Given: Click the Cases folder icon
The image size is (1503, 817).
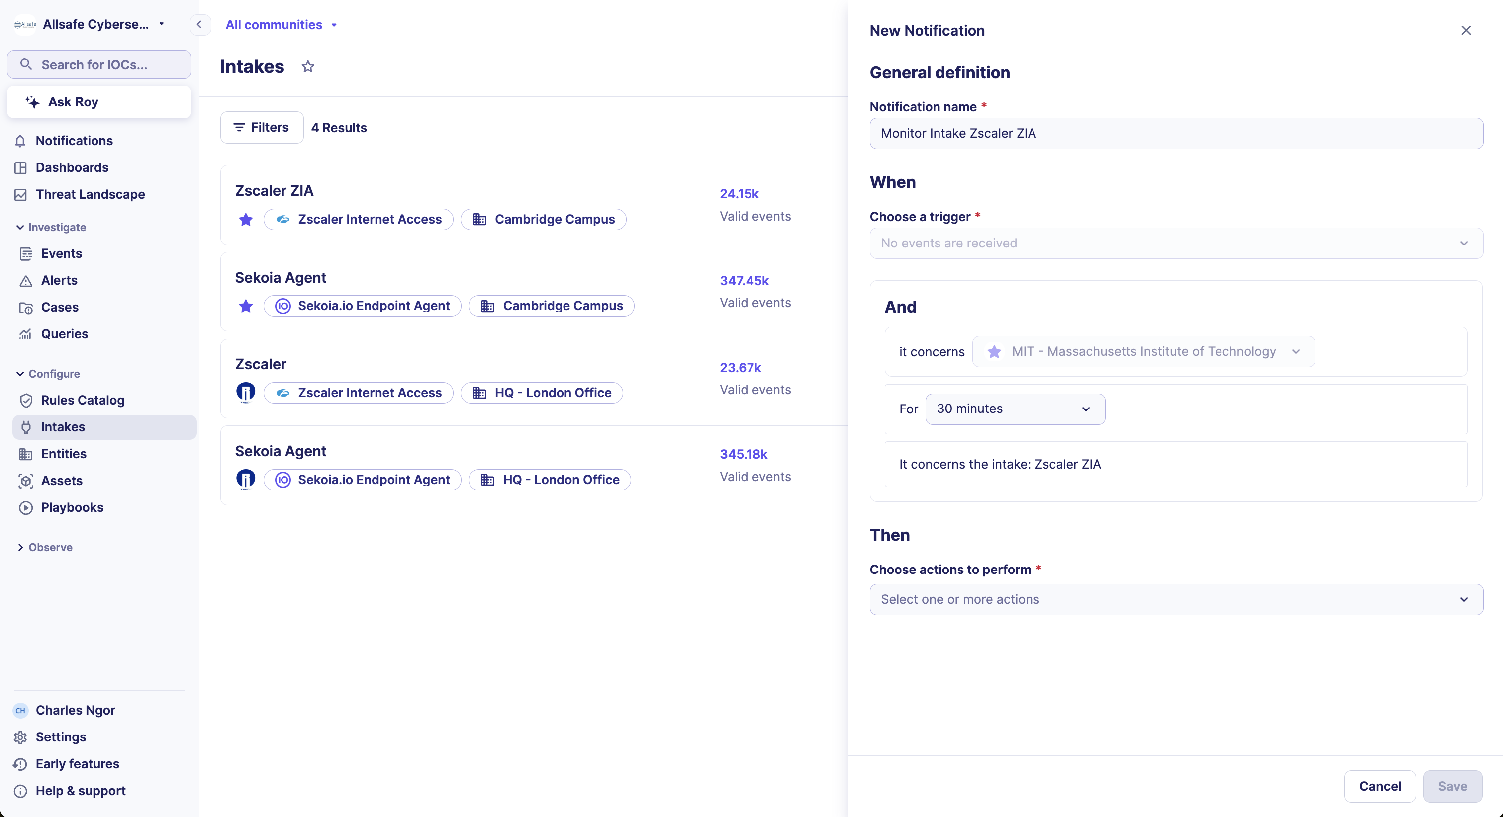Looking at the screenshot, I should [27, 307].
